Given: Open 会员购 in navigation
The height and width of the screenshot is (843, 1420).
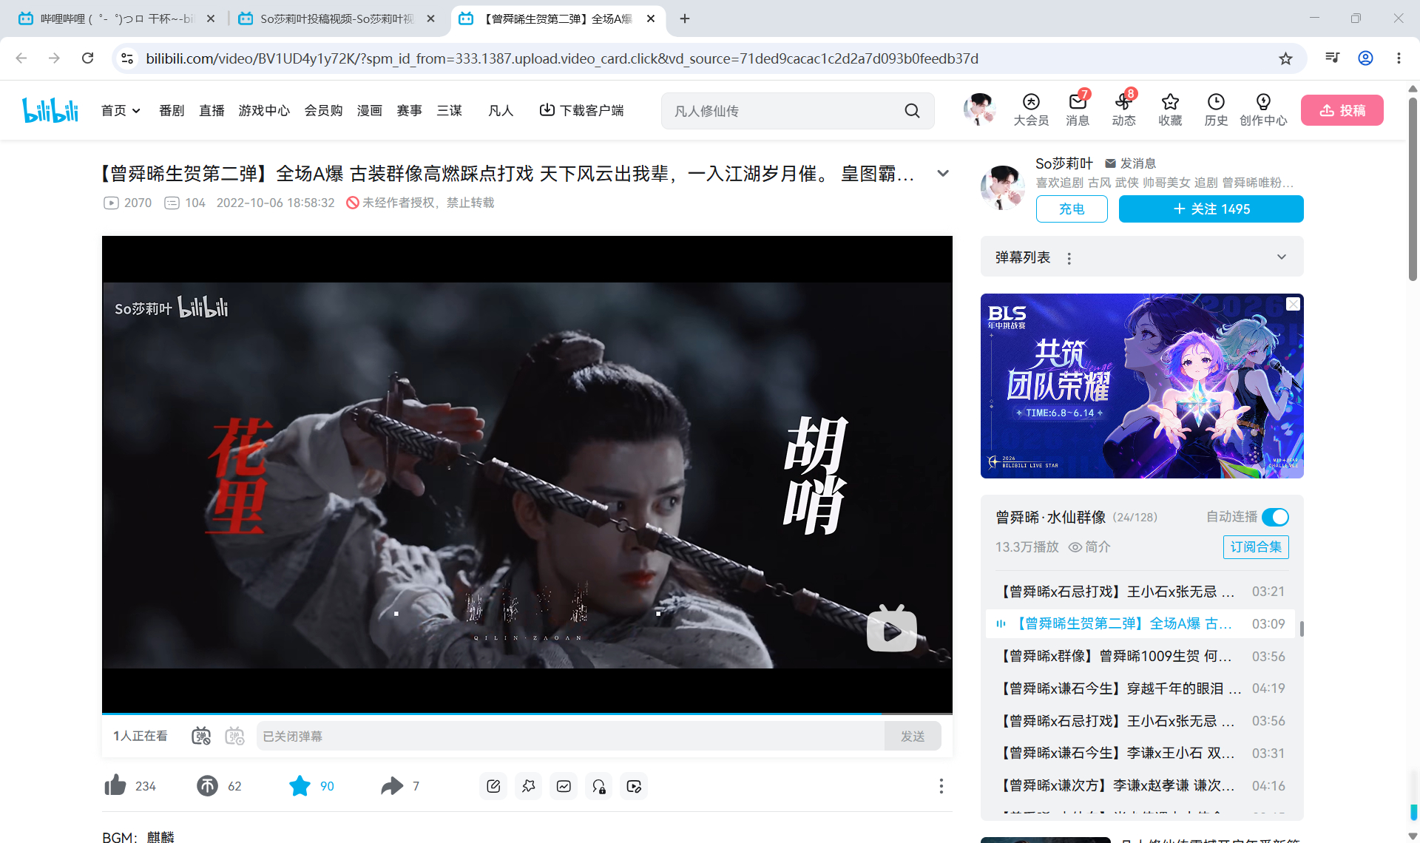Looking at the screenshot, I should point(323,110).
